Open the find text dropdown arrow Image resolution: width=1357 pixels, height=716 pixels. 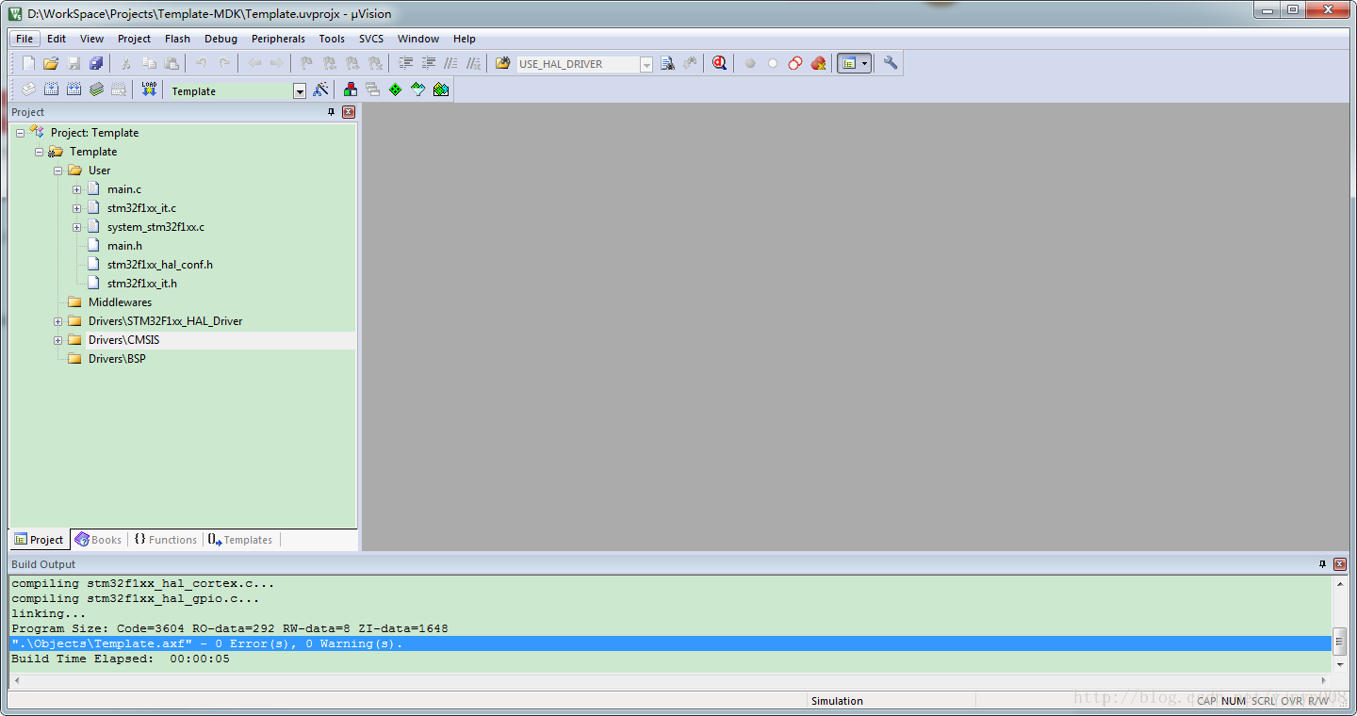[646, 64]
